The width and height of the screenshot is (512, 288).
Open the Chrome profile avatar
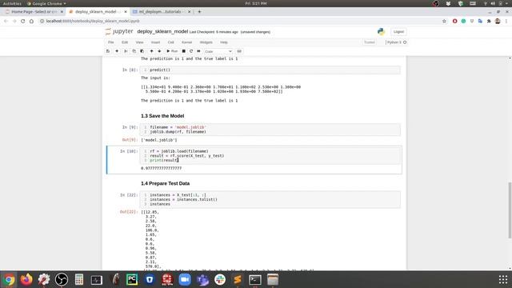coord(498,22)
